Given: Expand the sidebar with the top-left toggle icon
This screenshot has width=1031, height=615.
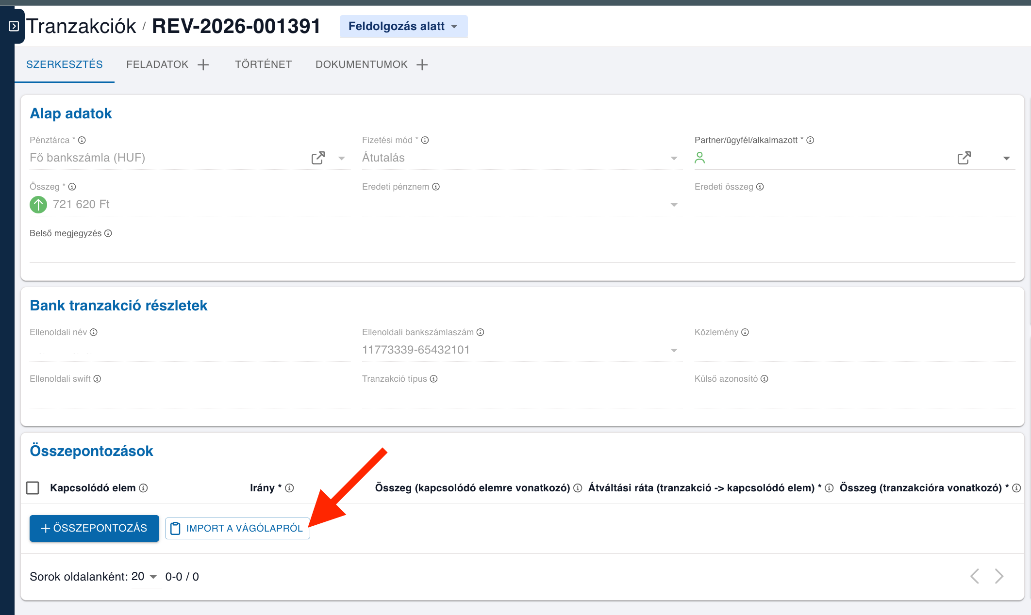Looking at the screenshot, I should pos(14,26).
